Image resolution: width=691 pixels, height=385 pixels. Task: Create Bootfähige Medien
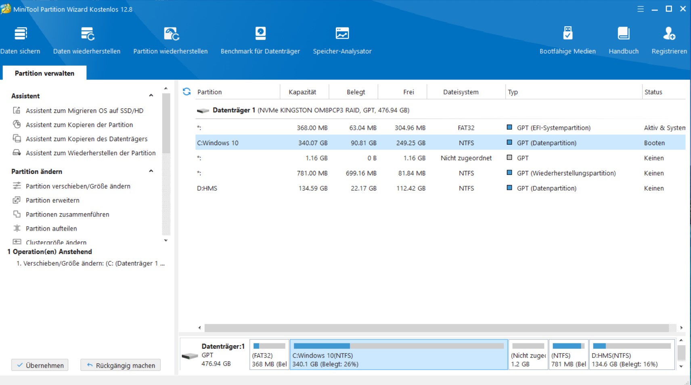click(x=567, y=40)
